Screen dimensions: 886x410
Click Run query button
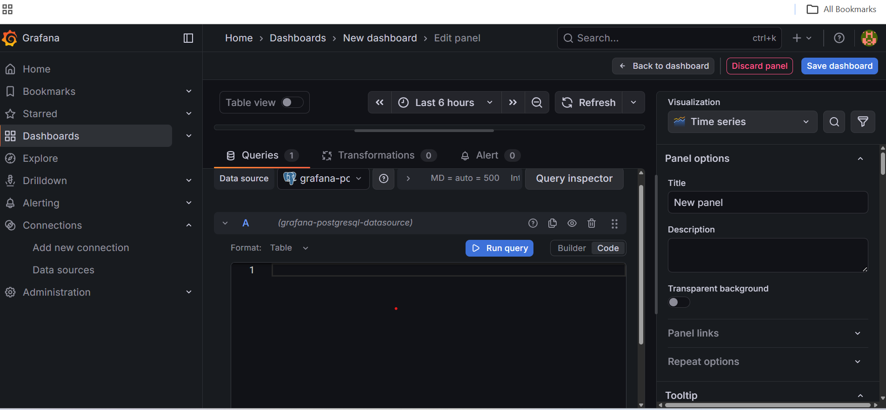point(500,248)
